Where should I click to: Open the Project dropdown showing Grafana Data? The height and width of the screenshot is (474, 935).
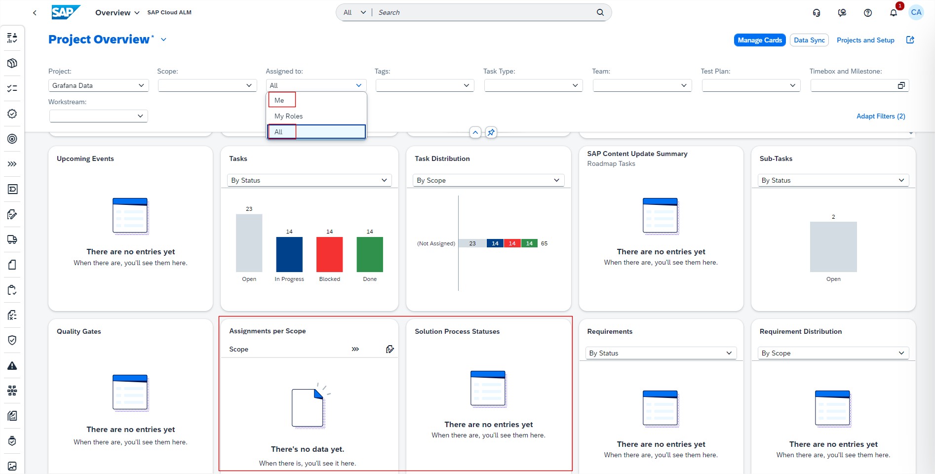98,85
